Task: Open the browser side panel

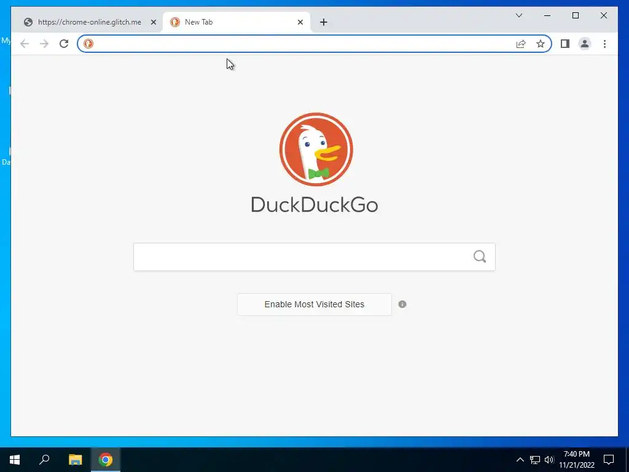Action: coord(565,44)
